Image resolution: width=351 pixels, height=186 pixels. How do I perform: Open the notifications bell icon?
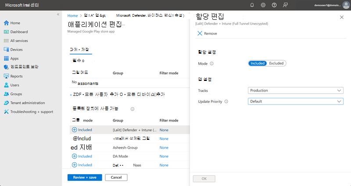pyautogui.click(x=252, y=5)
